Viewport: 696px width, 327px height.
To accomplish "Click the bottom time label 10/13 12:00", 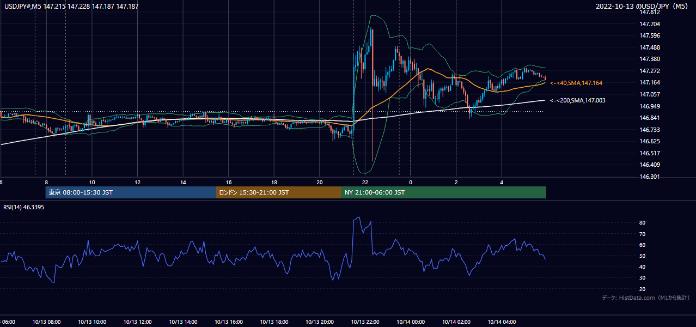I will click(138, 322).
